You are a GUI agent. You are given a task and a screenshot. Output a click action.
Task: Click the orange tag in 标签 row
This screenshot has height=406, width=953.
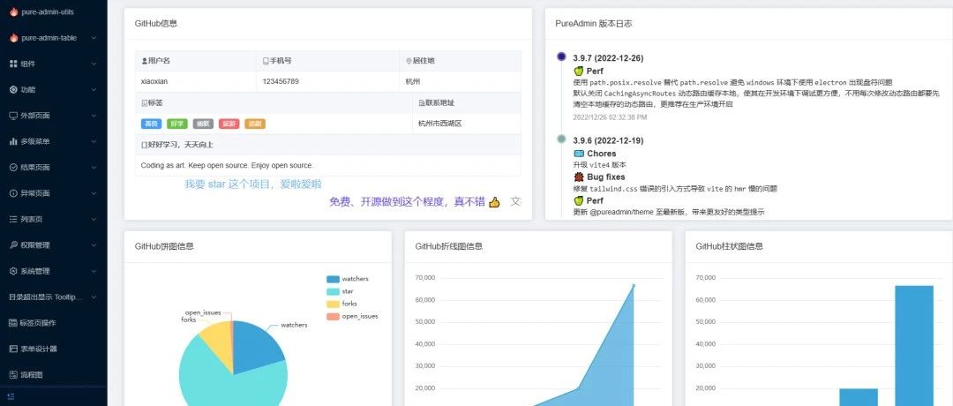255,124
